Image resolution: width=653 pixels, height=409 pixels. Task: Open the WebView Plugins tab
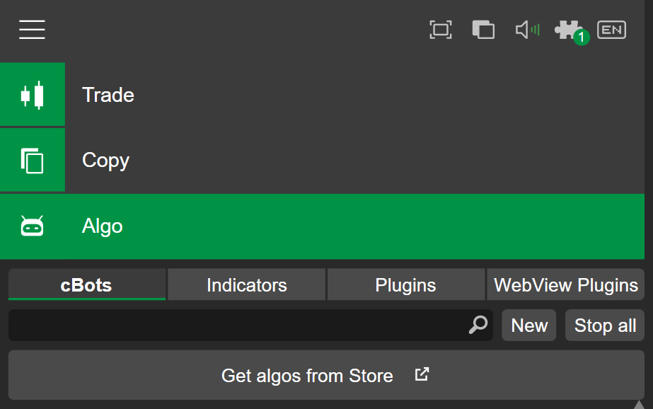[565, 284]
